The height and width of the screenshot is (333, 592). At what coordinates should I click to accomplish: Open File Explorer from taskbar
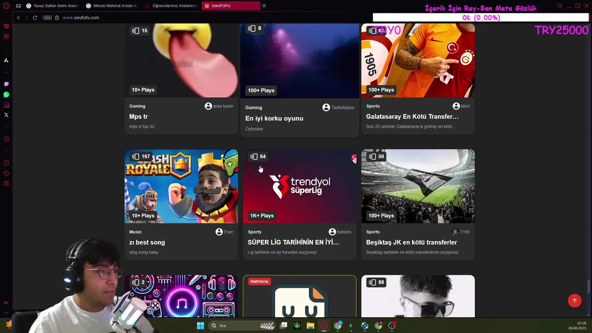pyautogui.click(x=310, y=326)
